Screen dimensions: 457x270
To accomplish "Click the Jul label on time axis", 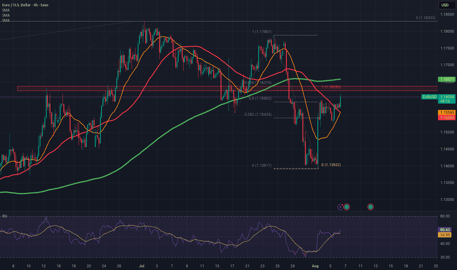I will [142, 266].
